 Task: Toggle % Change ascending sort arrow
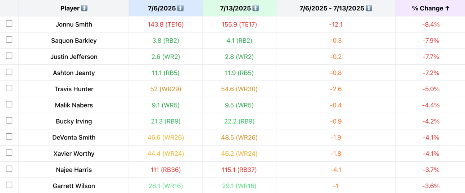[x=447, y=8]
